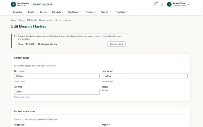Click James Ellison avatar circle
Viewport: 203px width, 127px height.
tap(169, 4)
